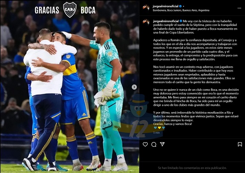This screenshot has width=245, height=173.
Task: Click the owl '12' watermark logo
Action: pos(139,116)
